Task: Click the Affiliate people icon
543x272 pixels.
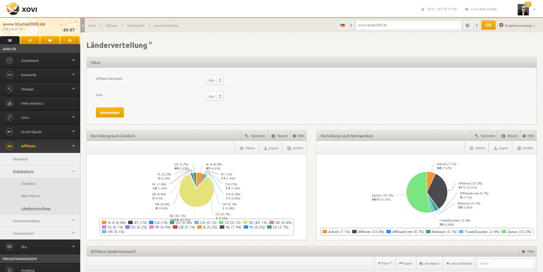Action: (x=10, y=146)
